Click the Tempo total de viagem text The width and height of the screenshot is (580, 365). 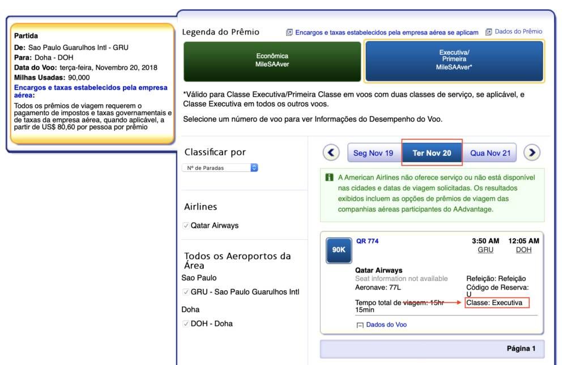399,306
